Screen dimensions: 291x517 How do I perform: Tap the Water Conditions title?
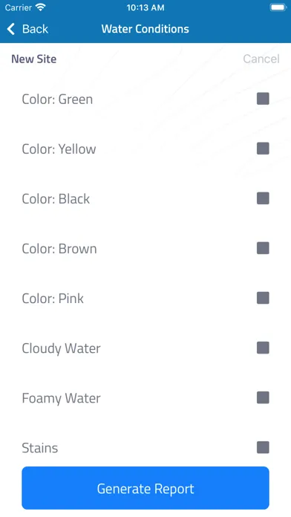point(145,29)
